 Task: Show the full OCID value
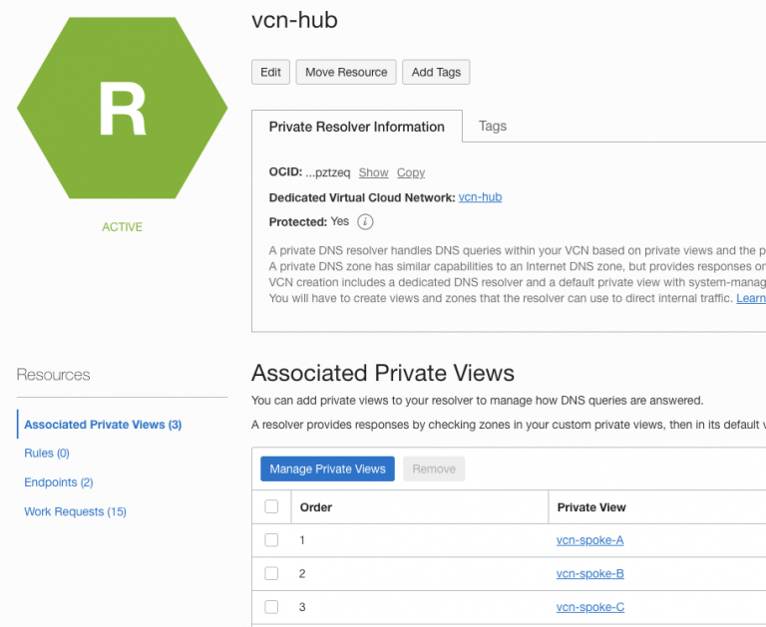click(373, 172)
